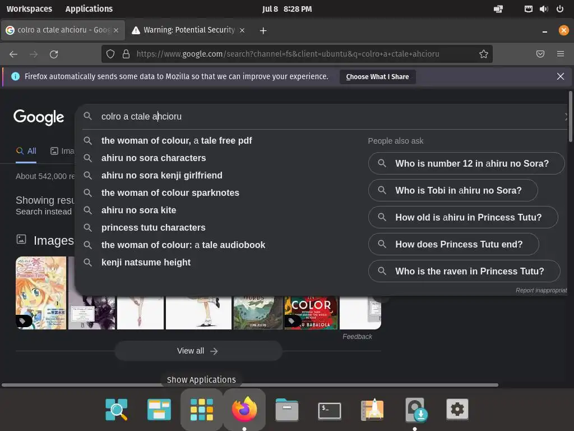Open the Applications menu in the top bar
The width and height of the screenshot is (574, 431).
[89, 9]
